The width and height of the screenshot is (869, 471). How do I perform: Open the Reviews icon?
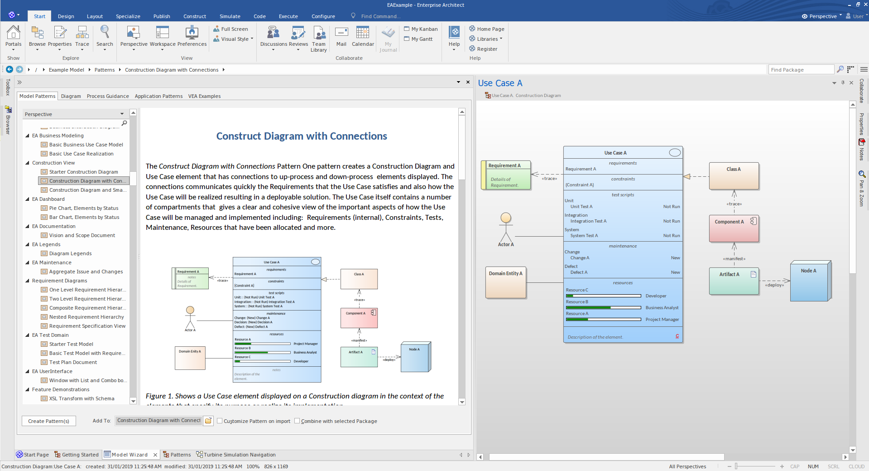click(298, 38)
